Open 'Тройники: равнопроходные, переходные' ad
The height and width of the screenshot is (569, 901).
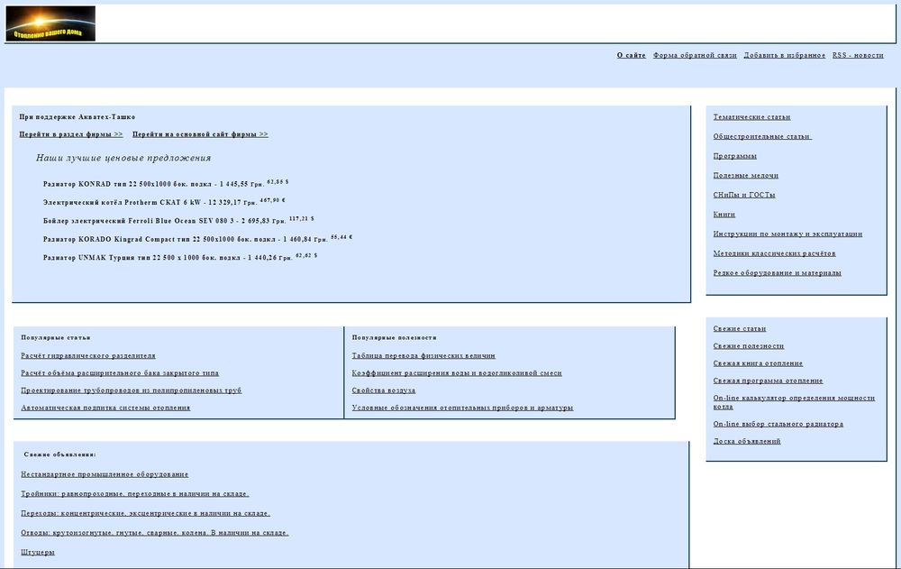point(135,494)
